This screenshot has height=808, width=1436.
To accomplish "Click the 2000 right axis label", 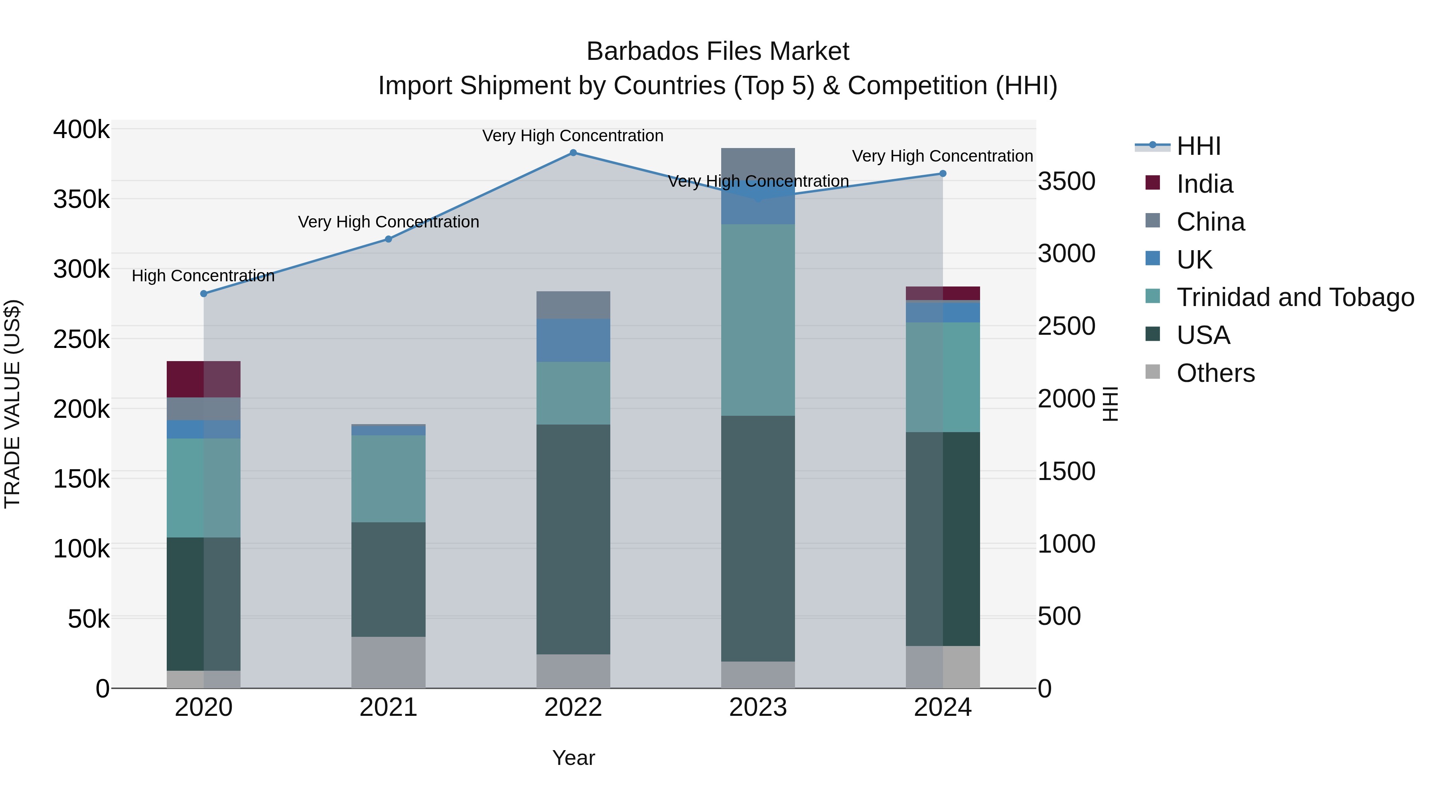I will coord(1066,399).
